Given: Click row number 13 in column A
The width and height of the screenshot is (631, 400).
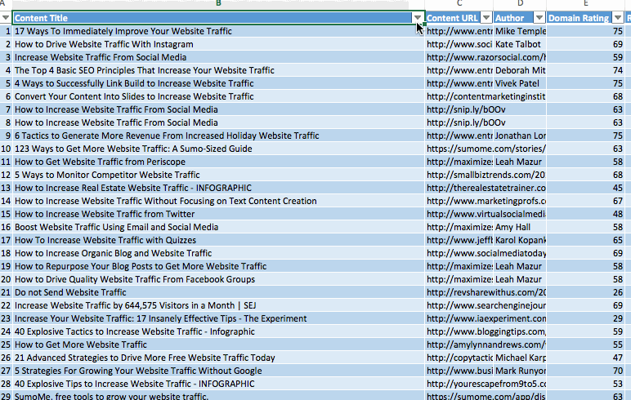Looking at the screenshot, I should pyautogui.click(x=6, y=188).
